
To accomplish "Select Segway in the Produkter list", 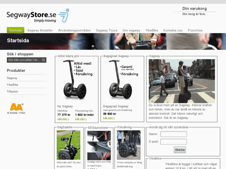I will point(12,78).
